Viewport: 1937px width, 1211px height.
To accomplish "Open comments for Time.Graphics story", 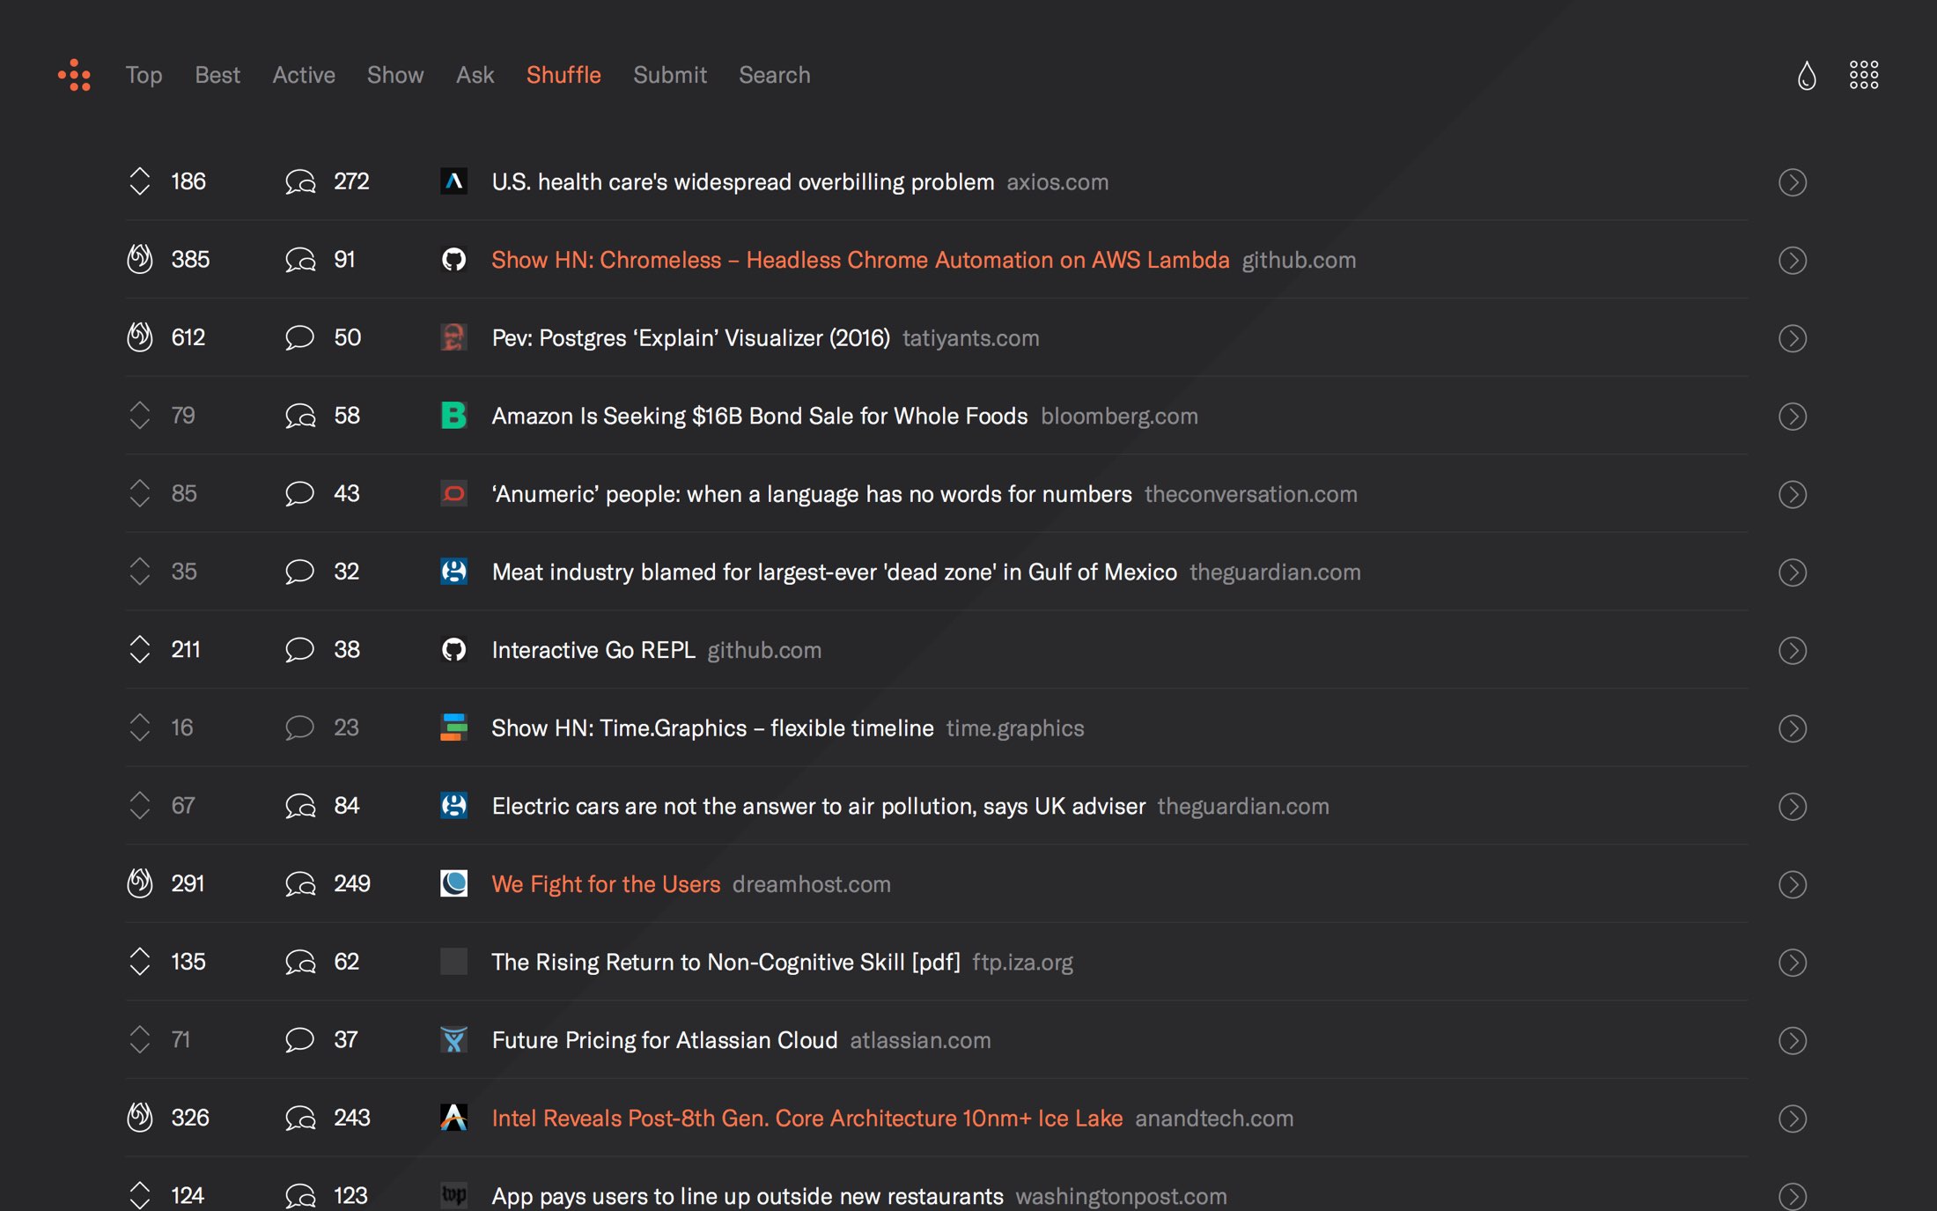I will point(300,727).
